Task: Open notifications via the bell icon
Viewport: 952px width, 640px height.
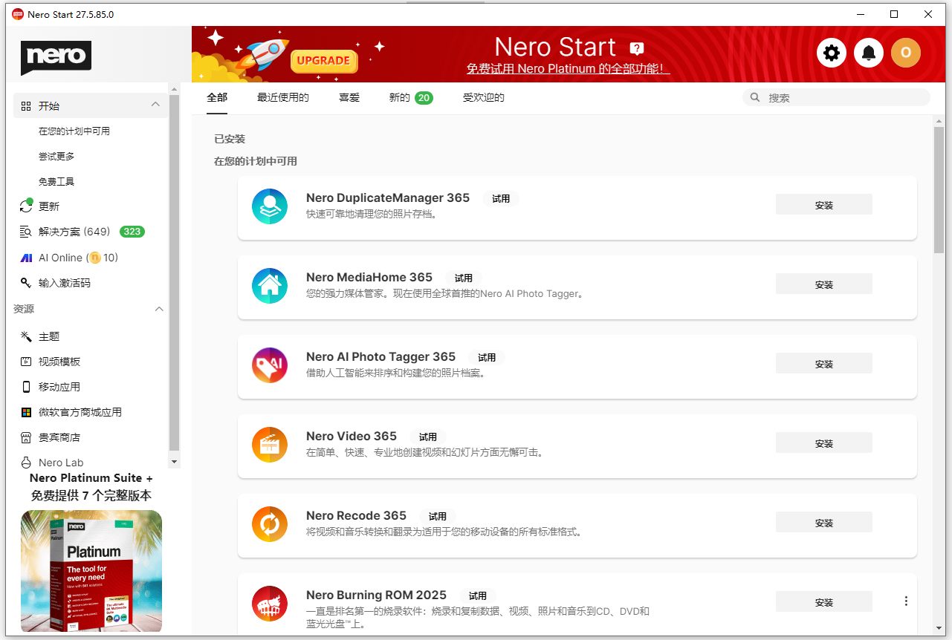Action: pos(869,53)
